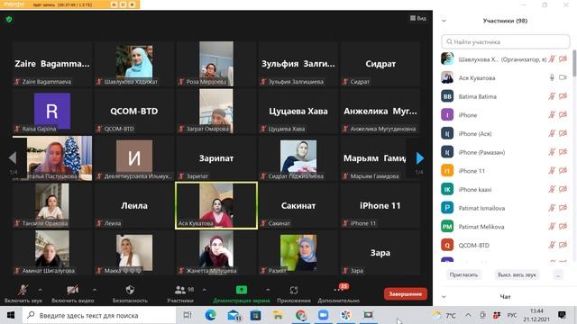Open File Explorer from taskbar
The width and height of the screenshot is (577, 324).
[x=278, y=315]
